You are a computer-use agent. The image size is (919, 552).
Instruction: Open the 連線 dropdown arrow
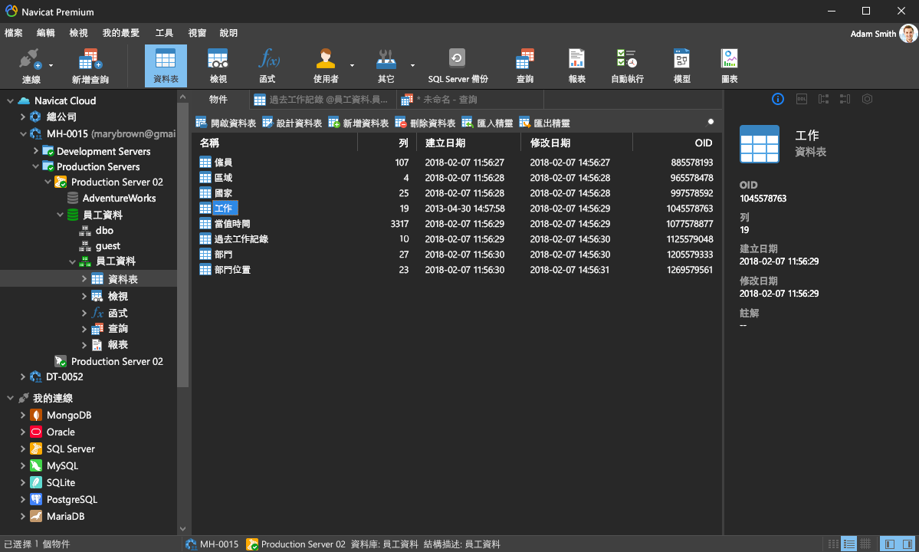(51, 65)
